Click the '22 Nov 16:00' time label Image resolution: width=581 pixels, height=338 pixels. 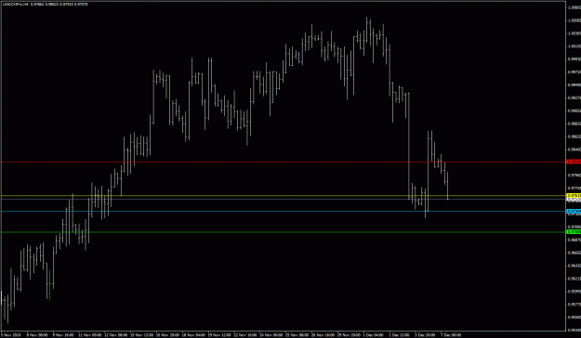click(246, 334)
